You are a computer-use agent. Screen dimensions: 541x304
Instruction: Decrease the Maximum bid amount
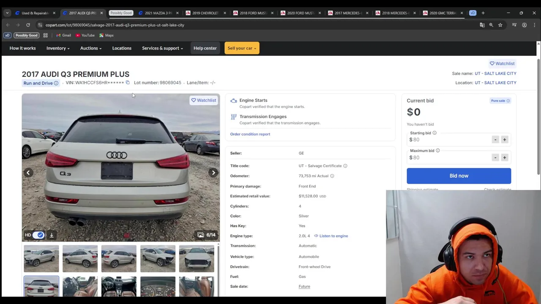pos(495,157)
